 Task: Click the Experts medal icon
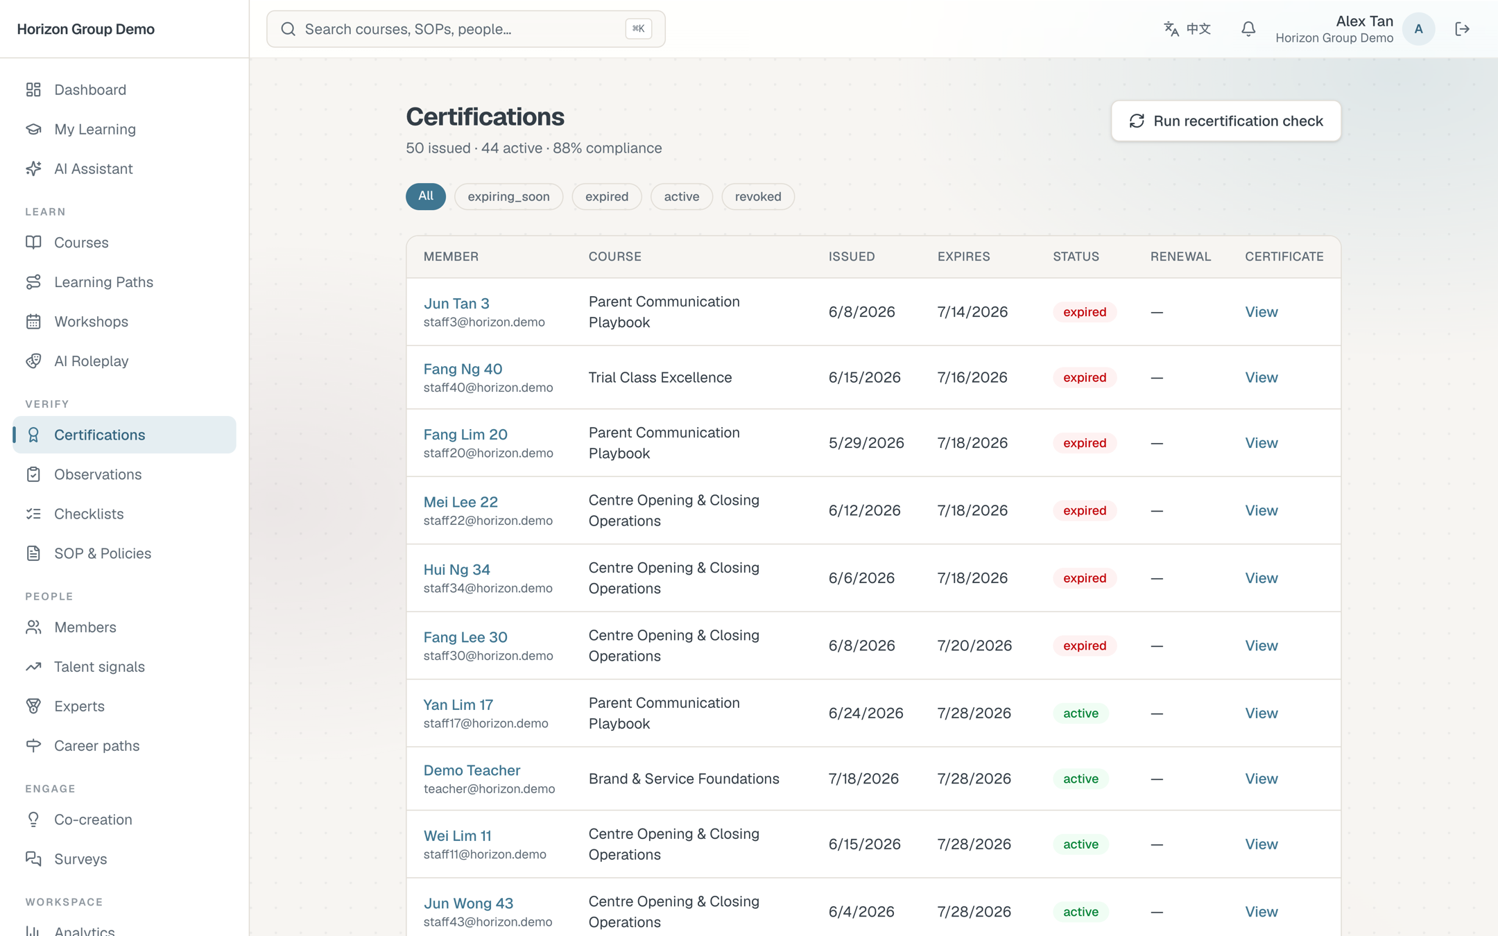(x=33, y=706)
